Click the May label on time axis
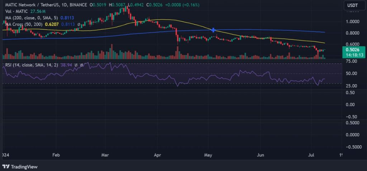The height and width of the screenshot is (171, 367). tap(208, 155)
